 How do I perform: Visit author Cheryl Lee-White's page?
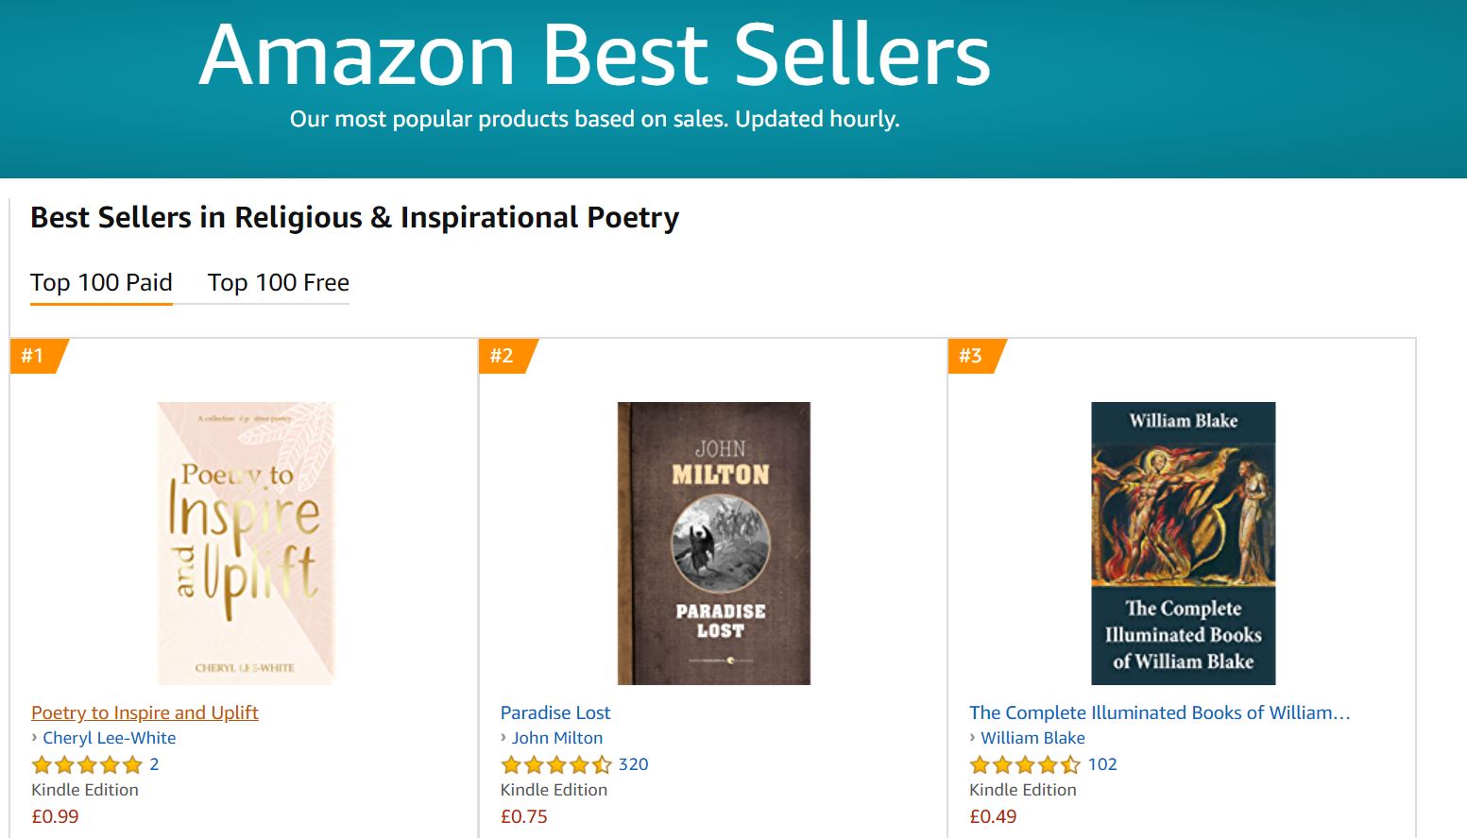(x=109, y=738)
